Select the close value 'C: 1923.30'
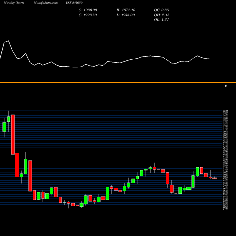This screenshot has height=236, width=236. coord(88,15)
